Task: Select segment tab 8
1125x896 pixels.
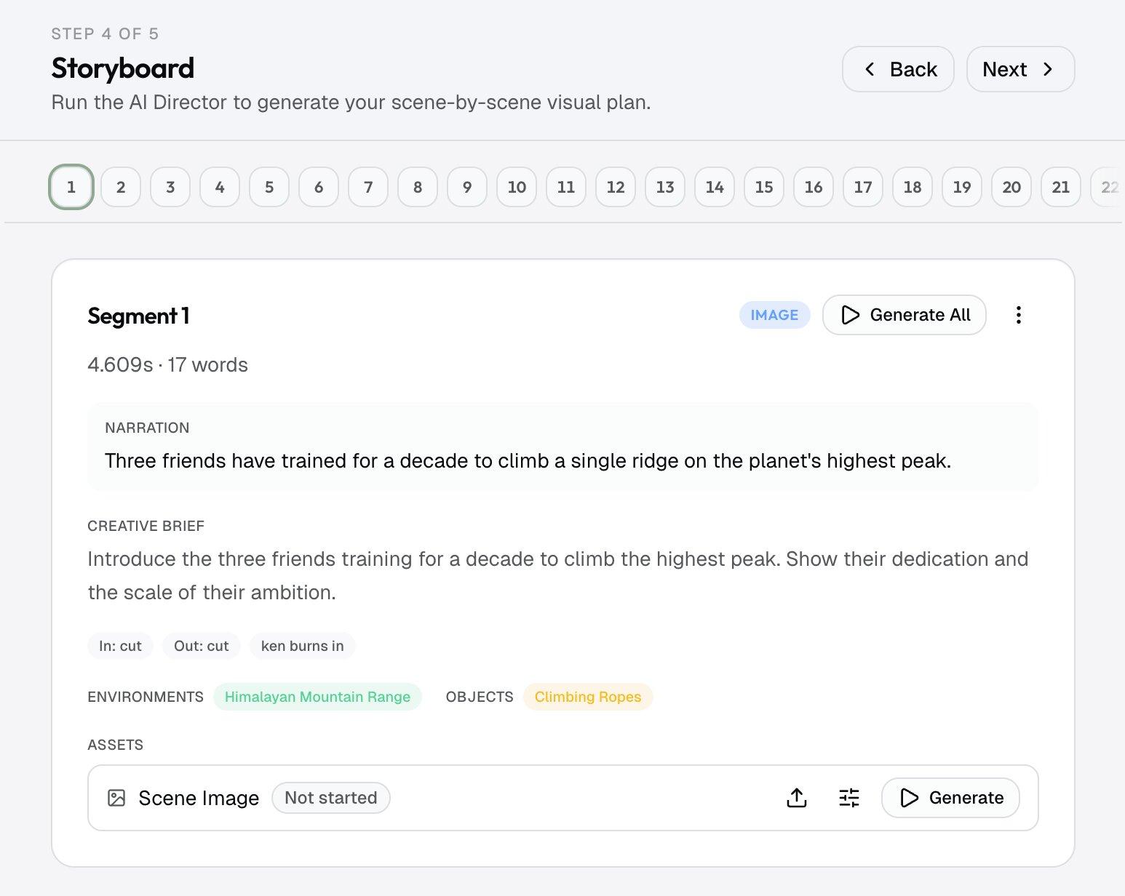Action: (418, 187)
